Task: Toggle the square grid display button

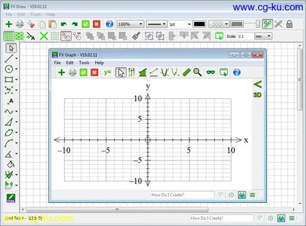Action: click(9, 36)
